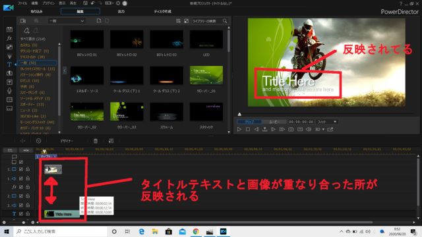This screenshot has height=237, width=422.
Task: Toggle video track 2 enable checkbox
Action: (21, 196)
